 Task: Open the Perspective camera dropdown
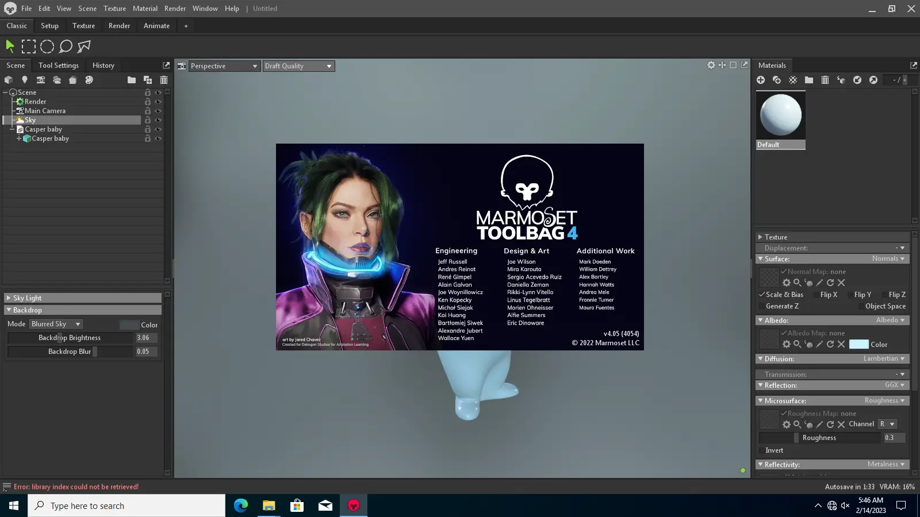(x=224, y=66)
